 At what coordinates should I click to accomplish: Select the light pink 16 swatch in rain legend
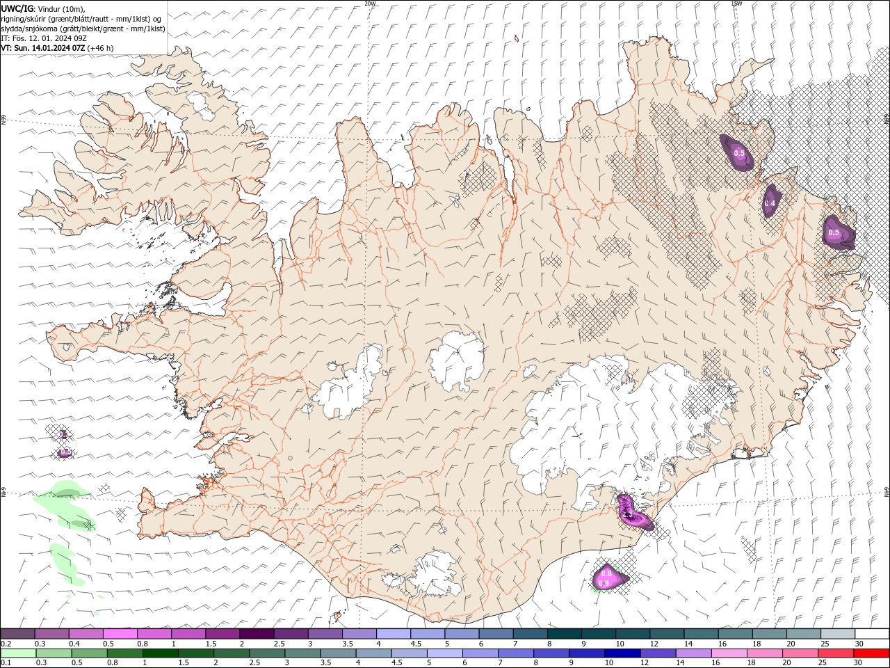pyautogui.click(x=728, y=653)
